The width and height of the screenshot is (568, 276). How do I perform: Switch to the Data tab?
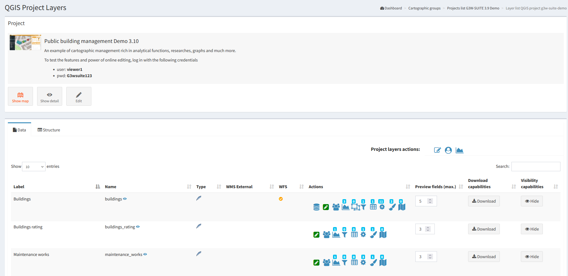(19, 130)
